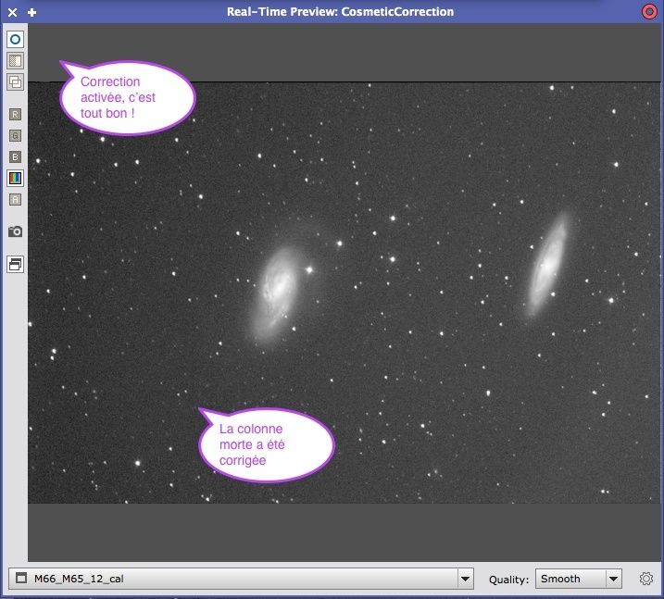Click the arrow beside Smooth
The width and height of the screenshot is (664, 599).
(x=613, y=579)
